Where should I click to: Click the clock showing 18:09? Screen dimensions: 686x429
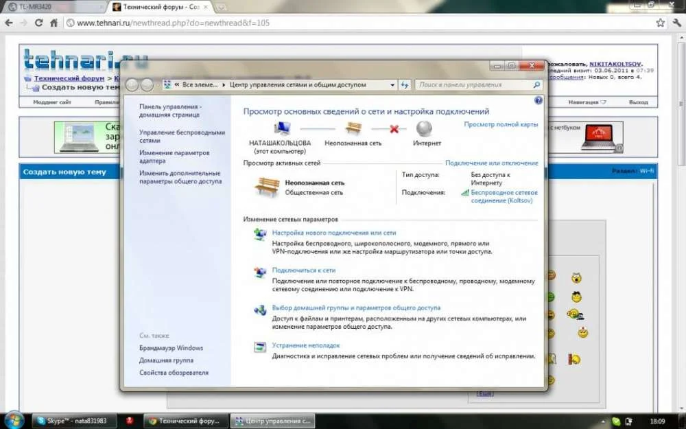pos(657,421)
